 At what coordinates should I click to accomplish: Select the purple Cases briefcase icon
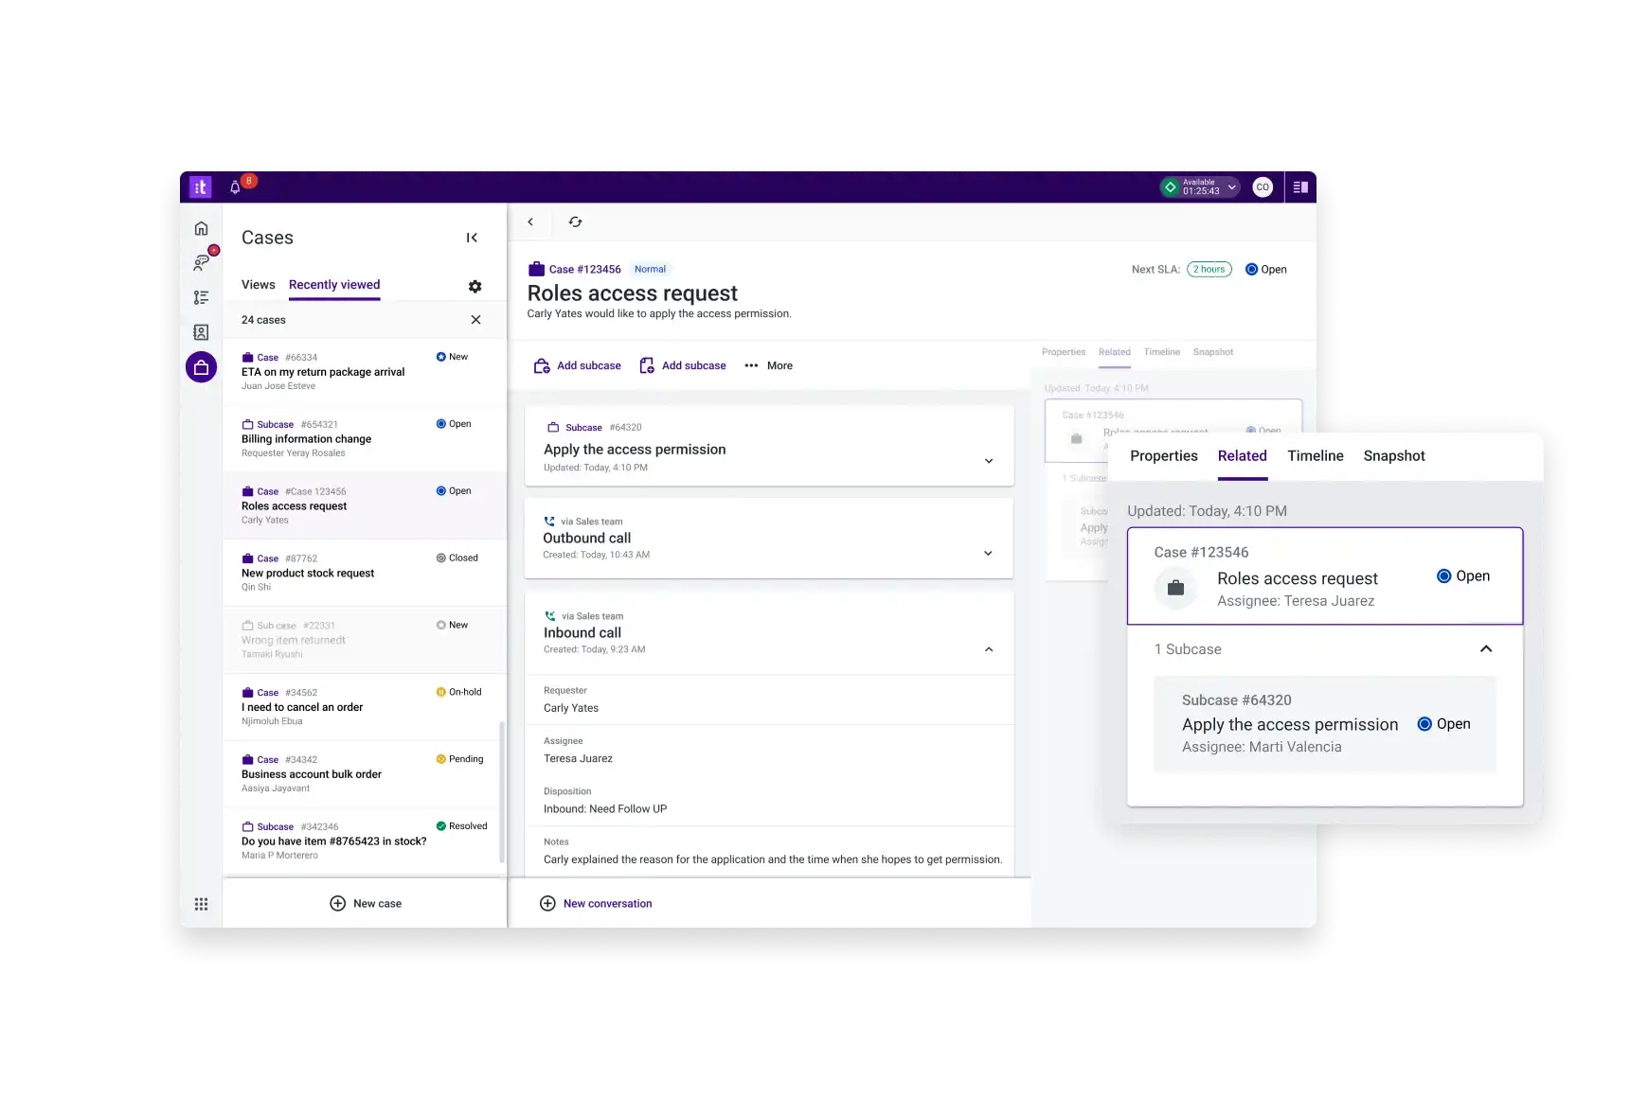(x=201, y=366)
